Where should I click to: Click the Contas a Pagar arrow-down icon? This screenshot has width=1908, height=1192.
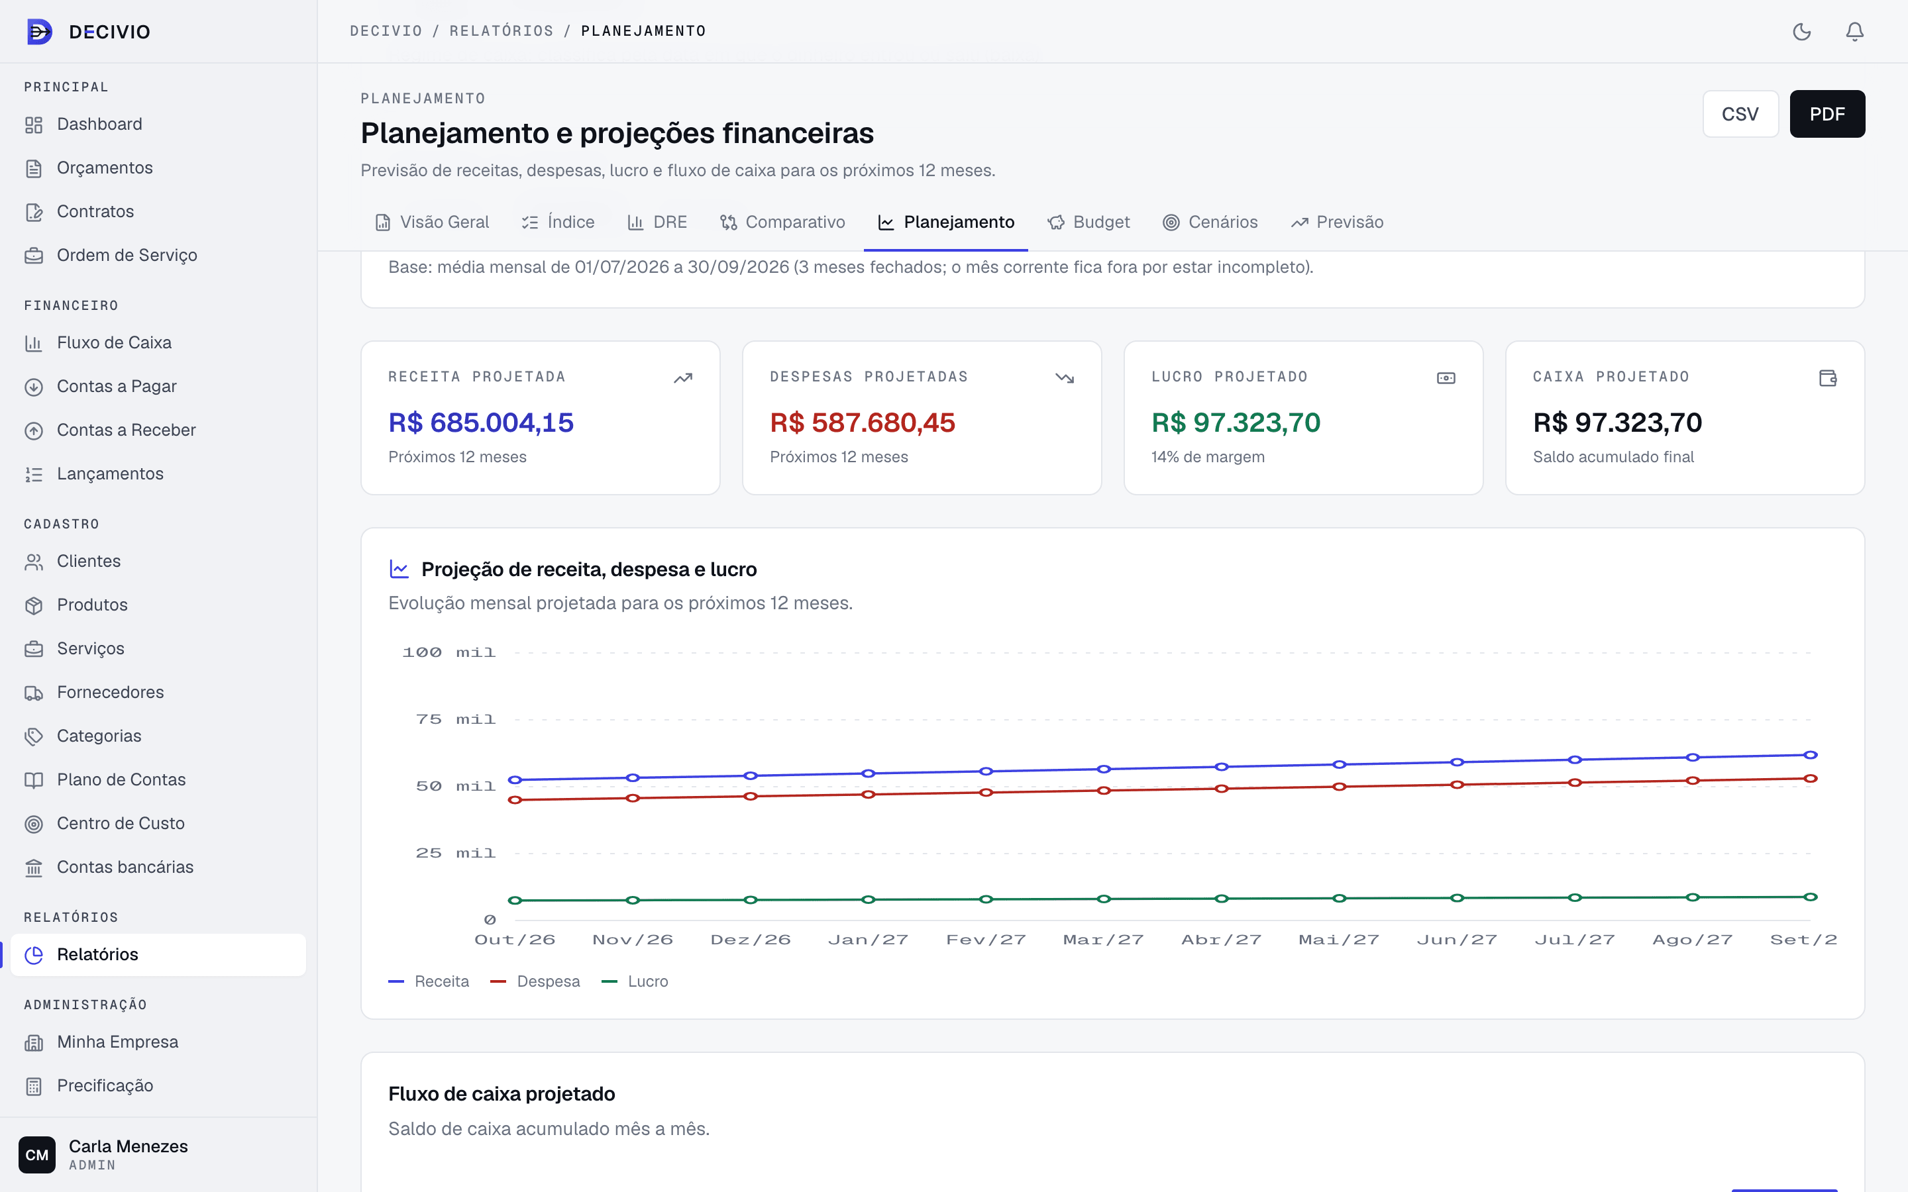click(34, 387)
